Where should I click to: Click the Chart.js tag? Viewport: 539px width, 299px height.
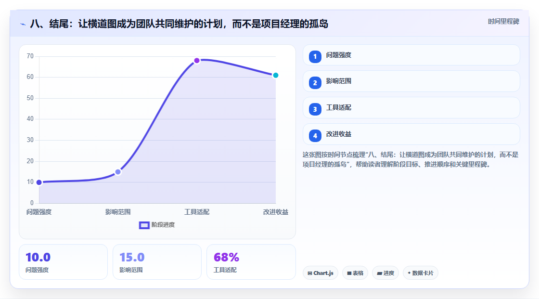pyautogui.click(x=321, y=273)
